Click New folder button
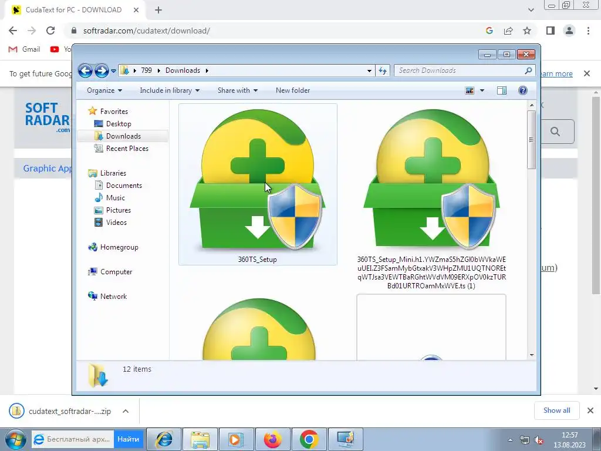Image resolution: width=601 pixels, height=451 pixels. pos(293,90)
